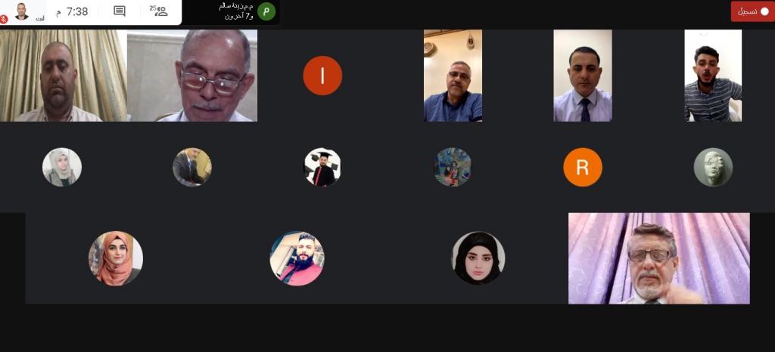Open your own self-view thumbnail

pos(21,11)
